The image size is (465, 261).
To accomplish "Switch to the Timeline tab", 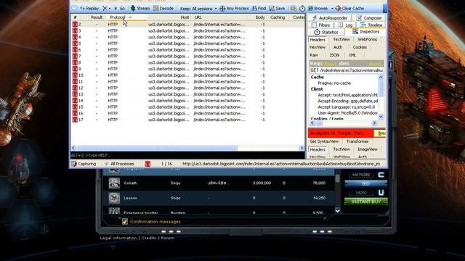I will pos(371,25).
